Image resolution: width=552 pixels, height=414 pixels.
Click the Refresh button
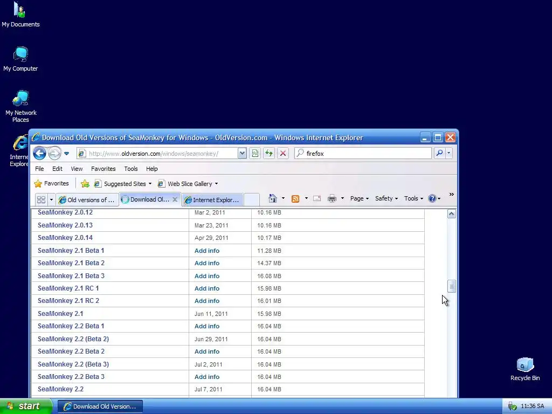click(269, 153)
